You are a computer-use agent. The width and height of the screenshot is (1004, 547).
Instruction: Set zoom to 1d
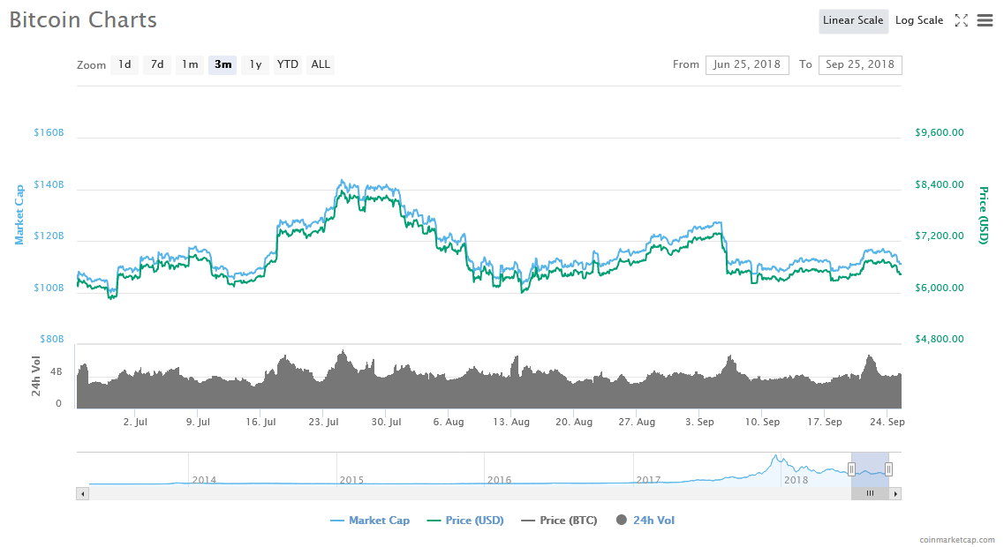[125, 64]
